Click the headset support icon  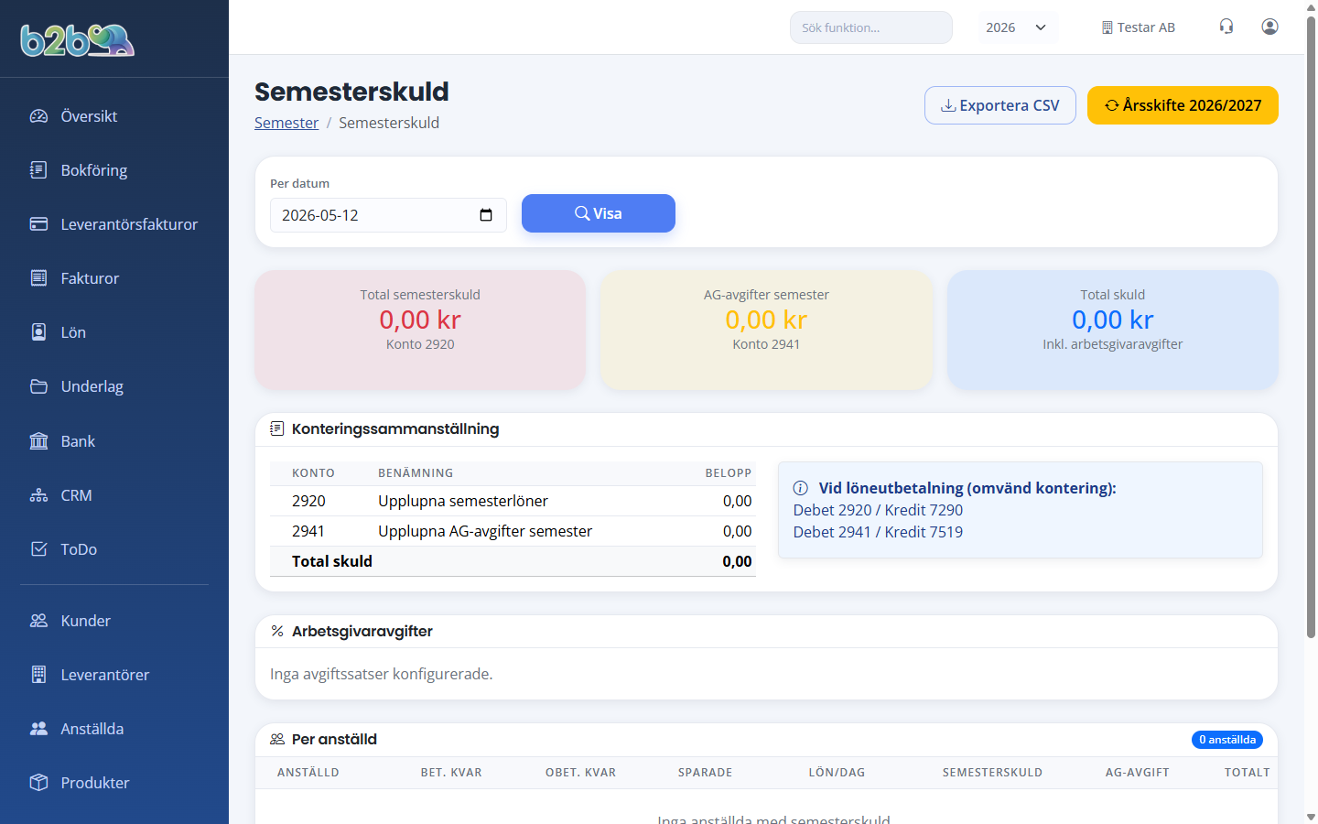[x=1226, y=27]
